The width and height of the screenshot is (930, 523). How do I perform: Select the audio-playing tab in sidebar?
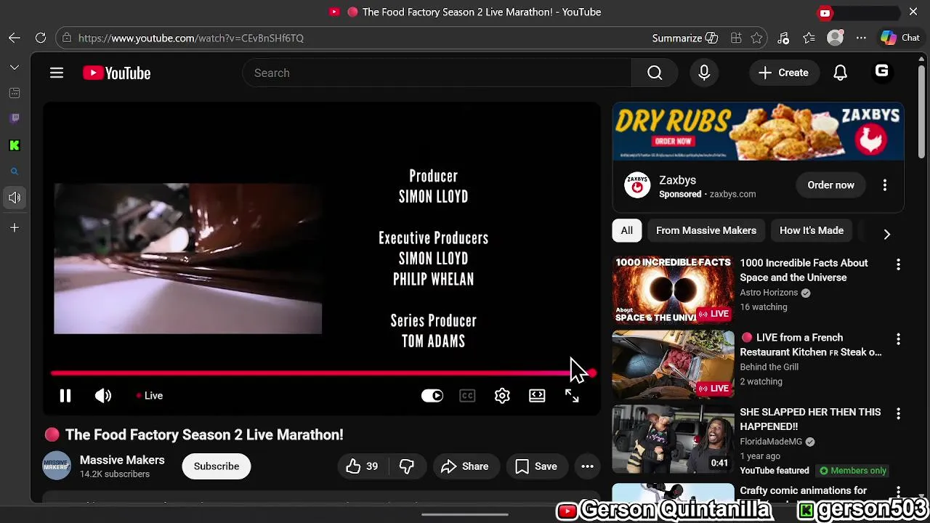15,198
